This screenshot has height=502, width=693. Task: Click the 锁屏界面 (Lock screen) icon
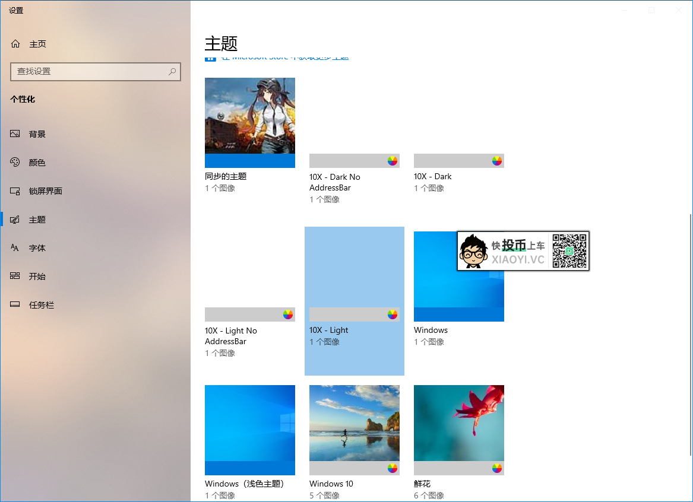15,190
